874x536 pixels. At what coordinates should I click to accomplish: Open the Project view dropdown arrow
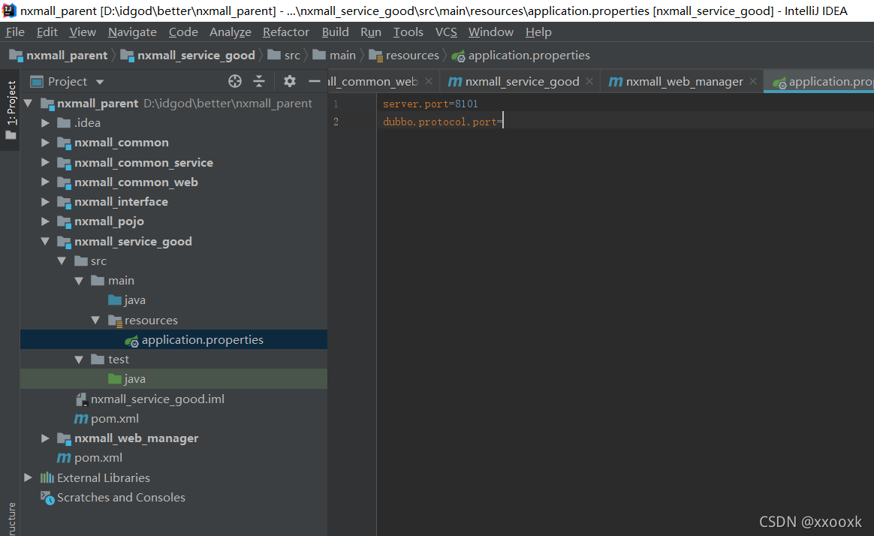coord(100,82)
